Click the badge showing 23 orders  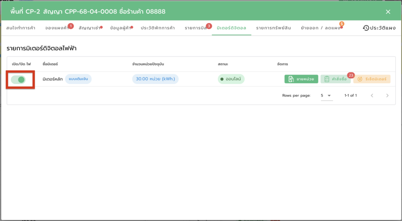[x=351, y=75]
